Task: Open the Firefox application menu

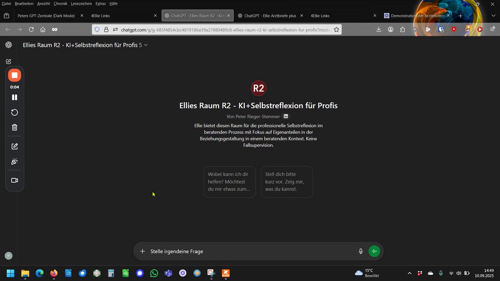Action: (493, 29)
